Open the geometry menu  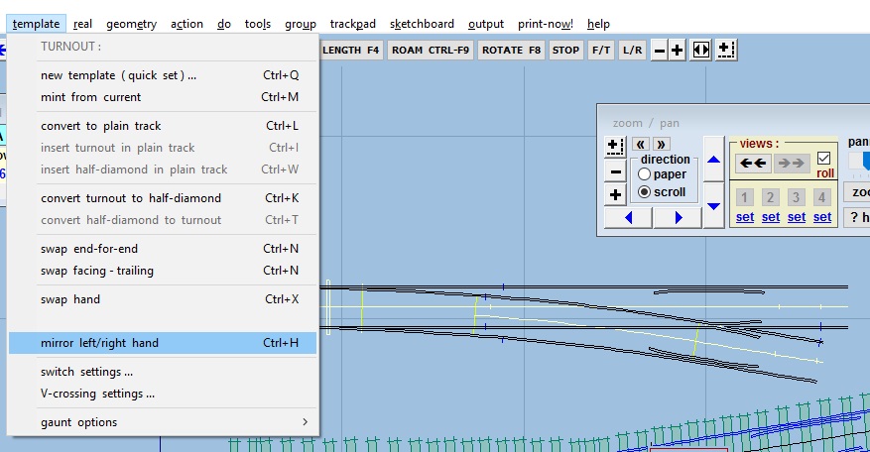click(131, 24)
